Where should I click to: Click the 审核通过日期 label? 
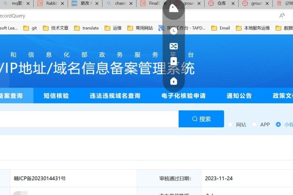tap(175, 178)
